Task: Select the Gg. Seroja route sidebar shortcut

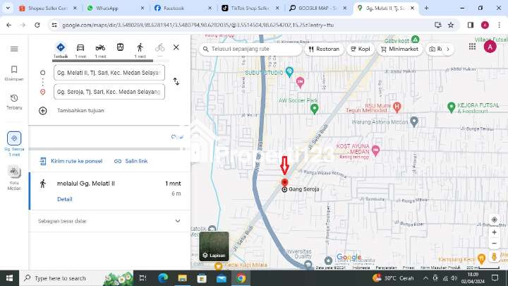Action: (x=14, y=144)
